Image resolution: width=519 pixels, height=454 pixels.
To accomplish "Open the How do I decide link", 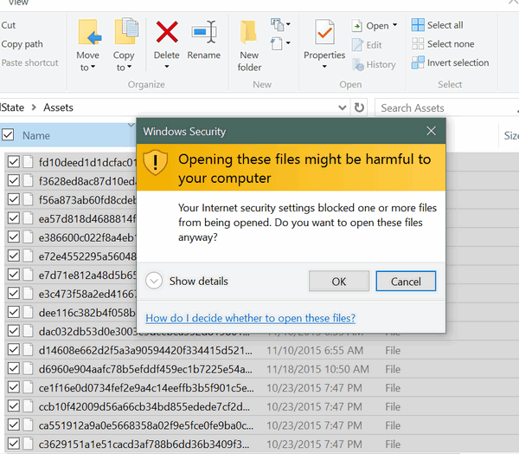I will point(250,318).
